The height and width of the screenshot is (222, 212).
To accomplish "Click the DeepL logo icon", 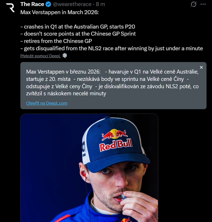I will (65, 56).
